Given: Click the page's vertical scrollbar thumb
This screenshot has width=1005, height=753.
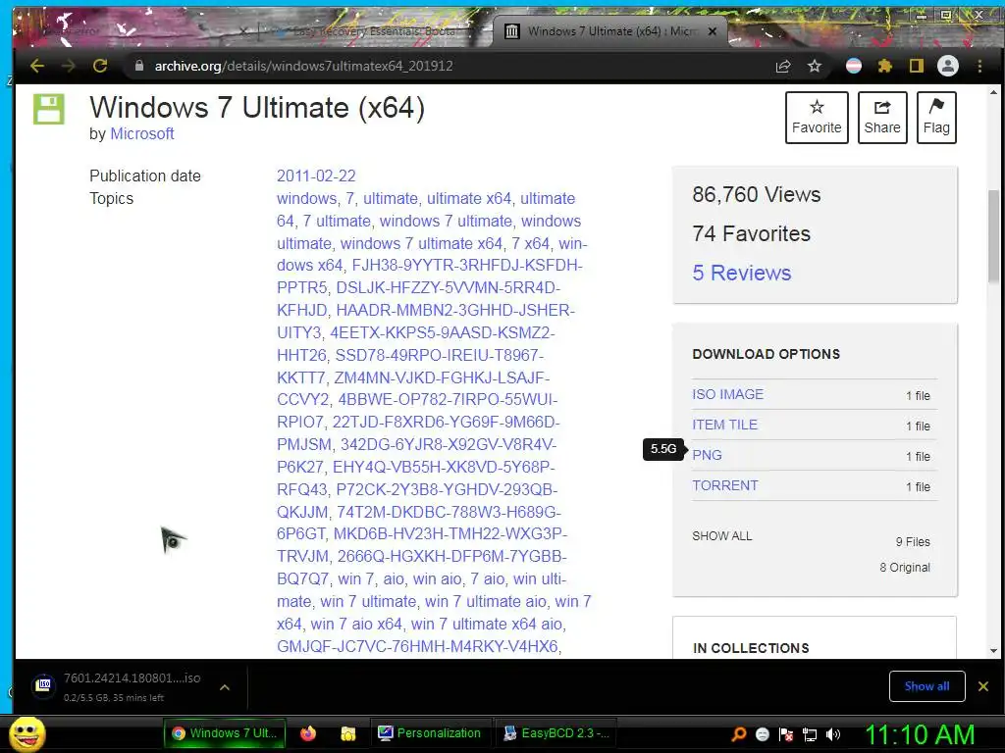Looking at the screenshot, I should click(x=993, y=237).
